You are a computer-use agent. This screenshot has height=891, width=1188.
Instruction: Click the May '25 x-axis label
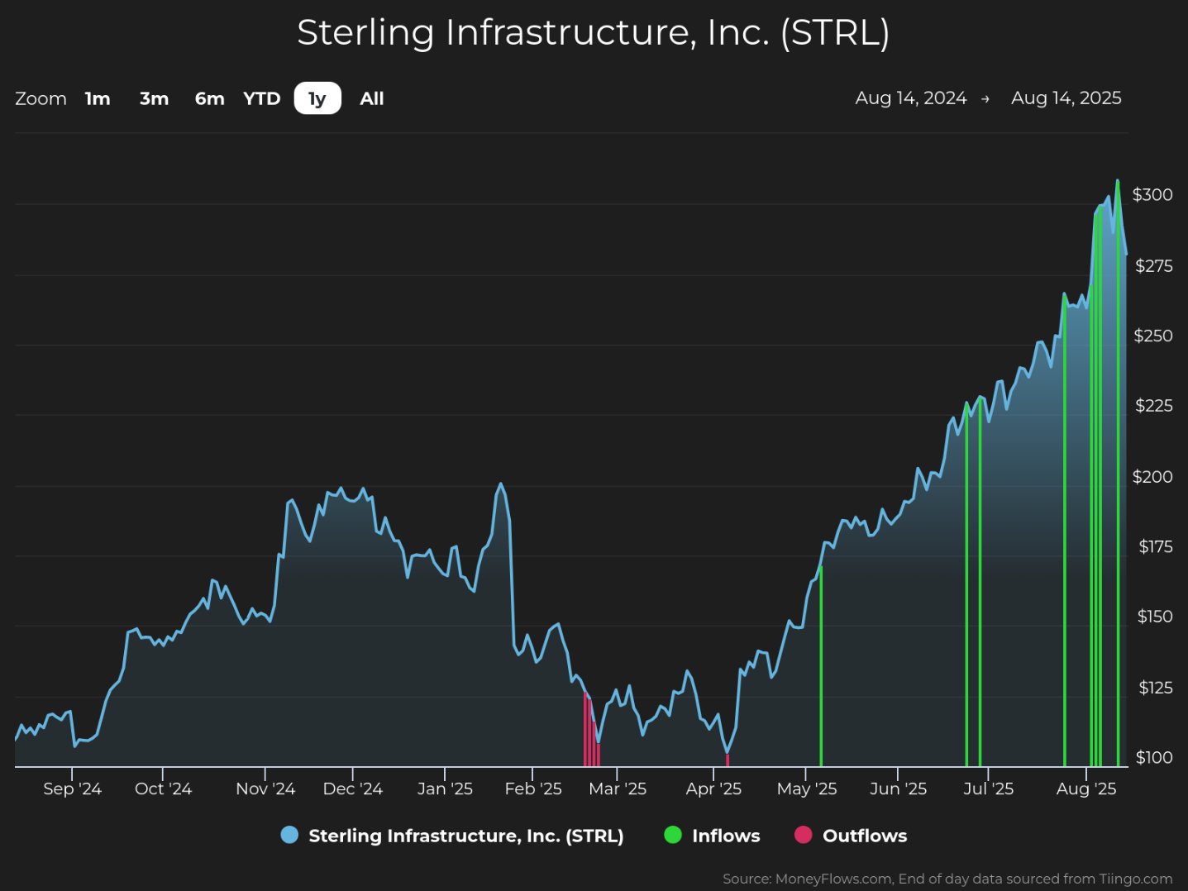pyautogui.click(x=807, y=789)
